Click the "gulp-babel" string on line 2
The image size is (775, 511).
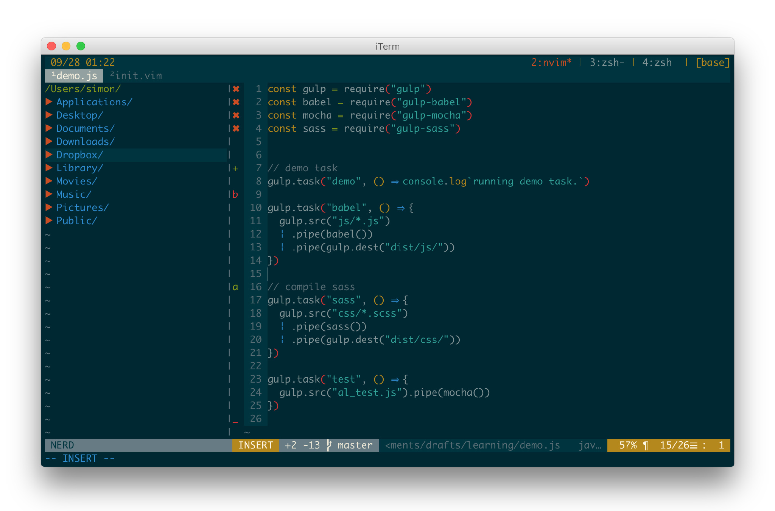pos(431,102)
